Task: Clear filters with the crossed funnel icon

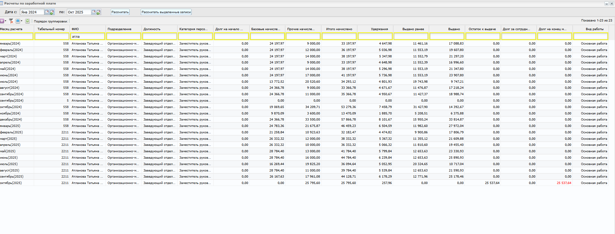Action: coord(11,21)
